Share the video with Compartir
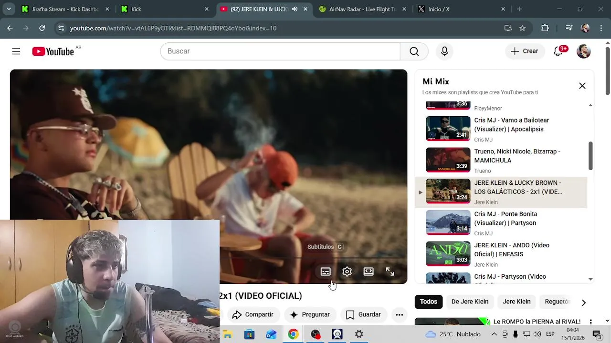Screen dimensions: 611x343 [x=253, y=315]
